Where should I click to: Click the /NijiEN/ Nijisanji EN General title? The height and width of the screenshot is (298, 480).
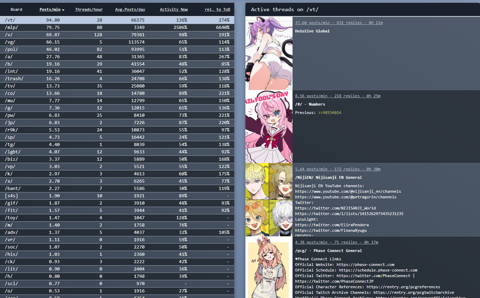[328, 177]
